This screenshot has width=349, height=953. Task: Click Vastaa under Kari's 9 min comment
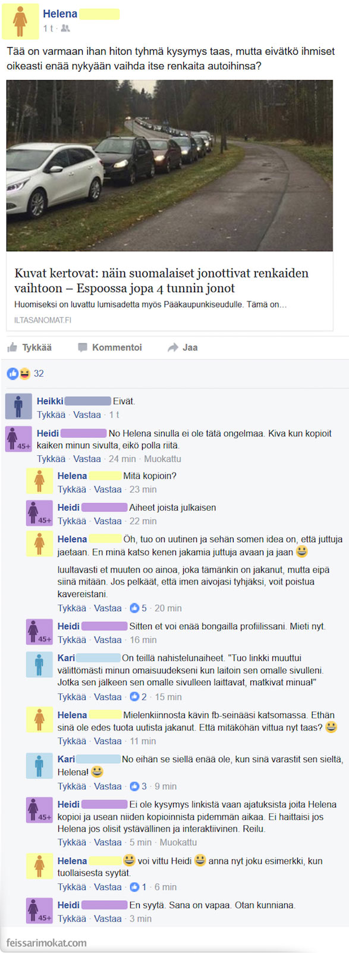pyautogui.click(x=108, y=786)
